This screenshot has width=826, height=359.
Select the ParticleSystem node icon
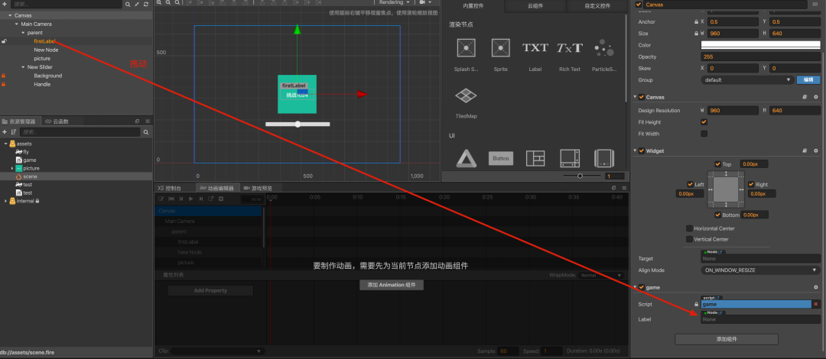click(603, 48)
